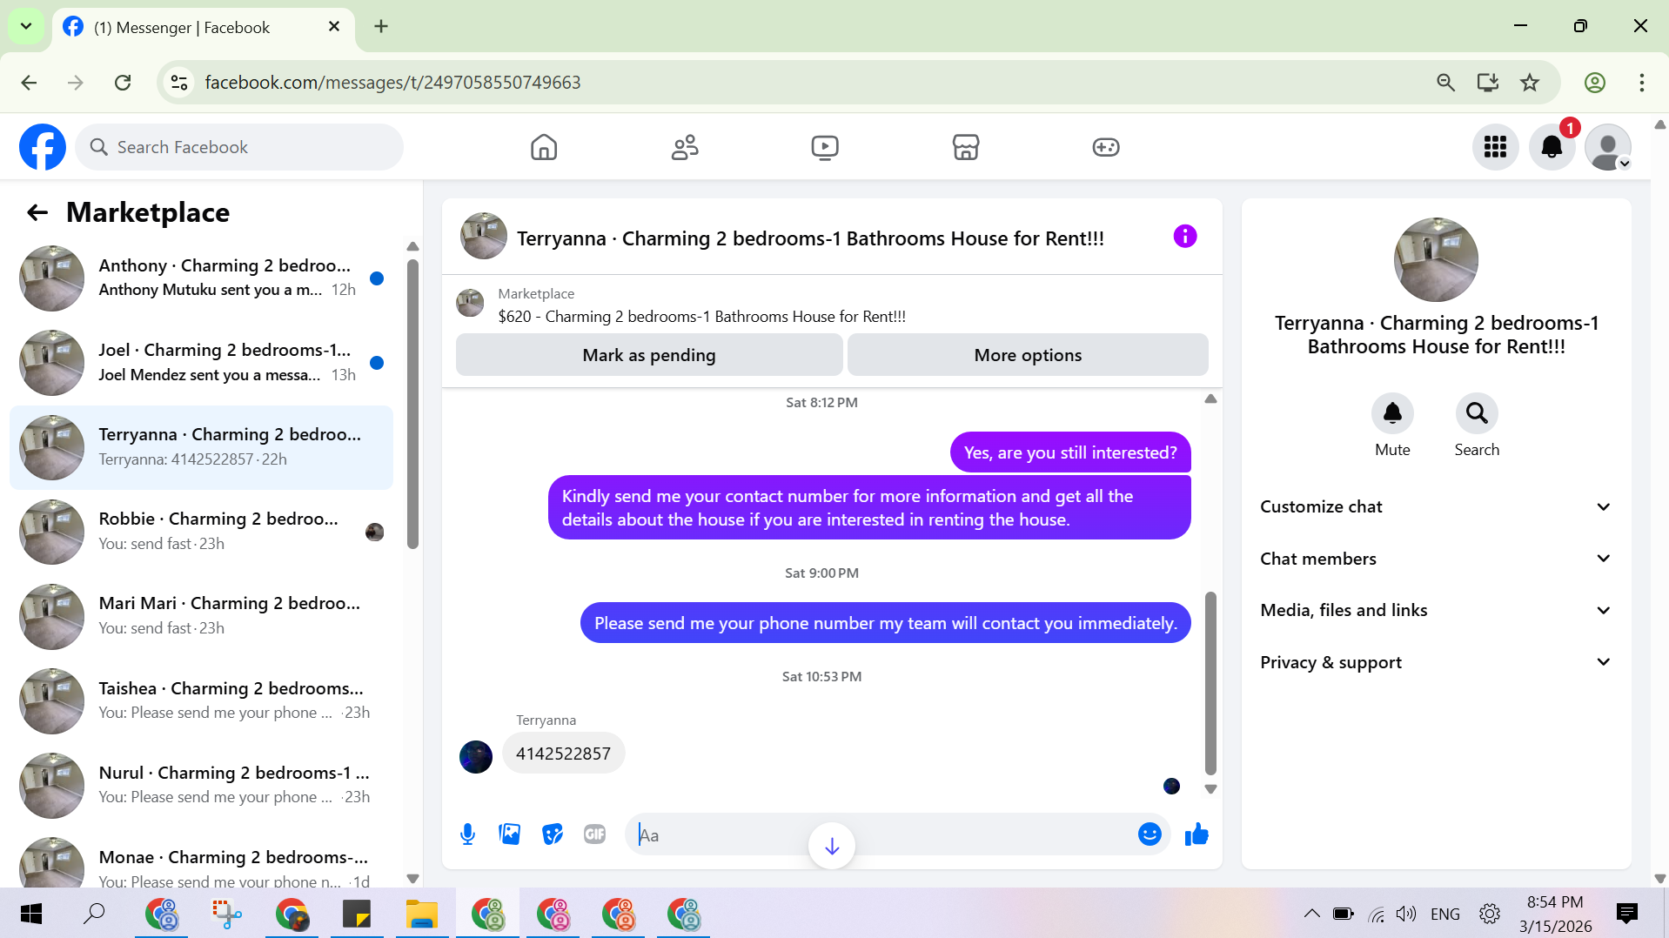Navigate back in browser
The image size is (1669, 938).
pos(29,83)
